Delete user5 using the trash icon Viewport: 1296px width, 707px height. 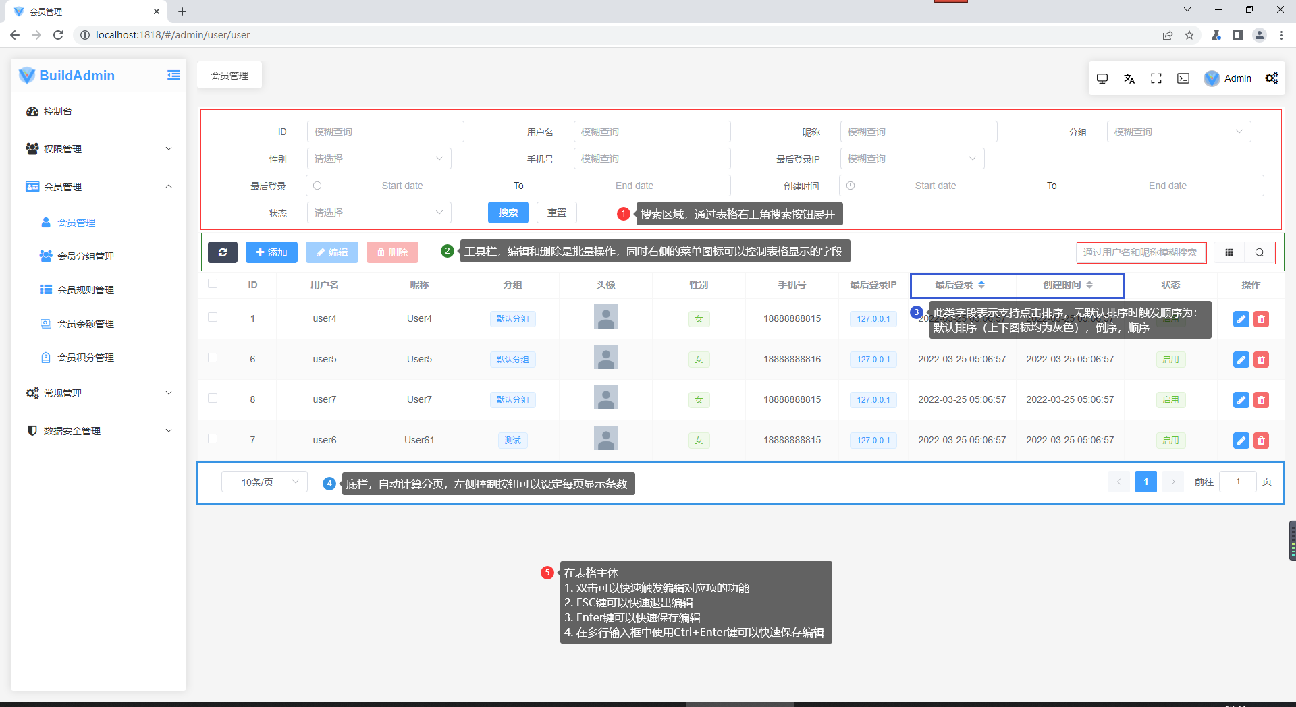1261,359
